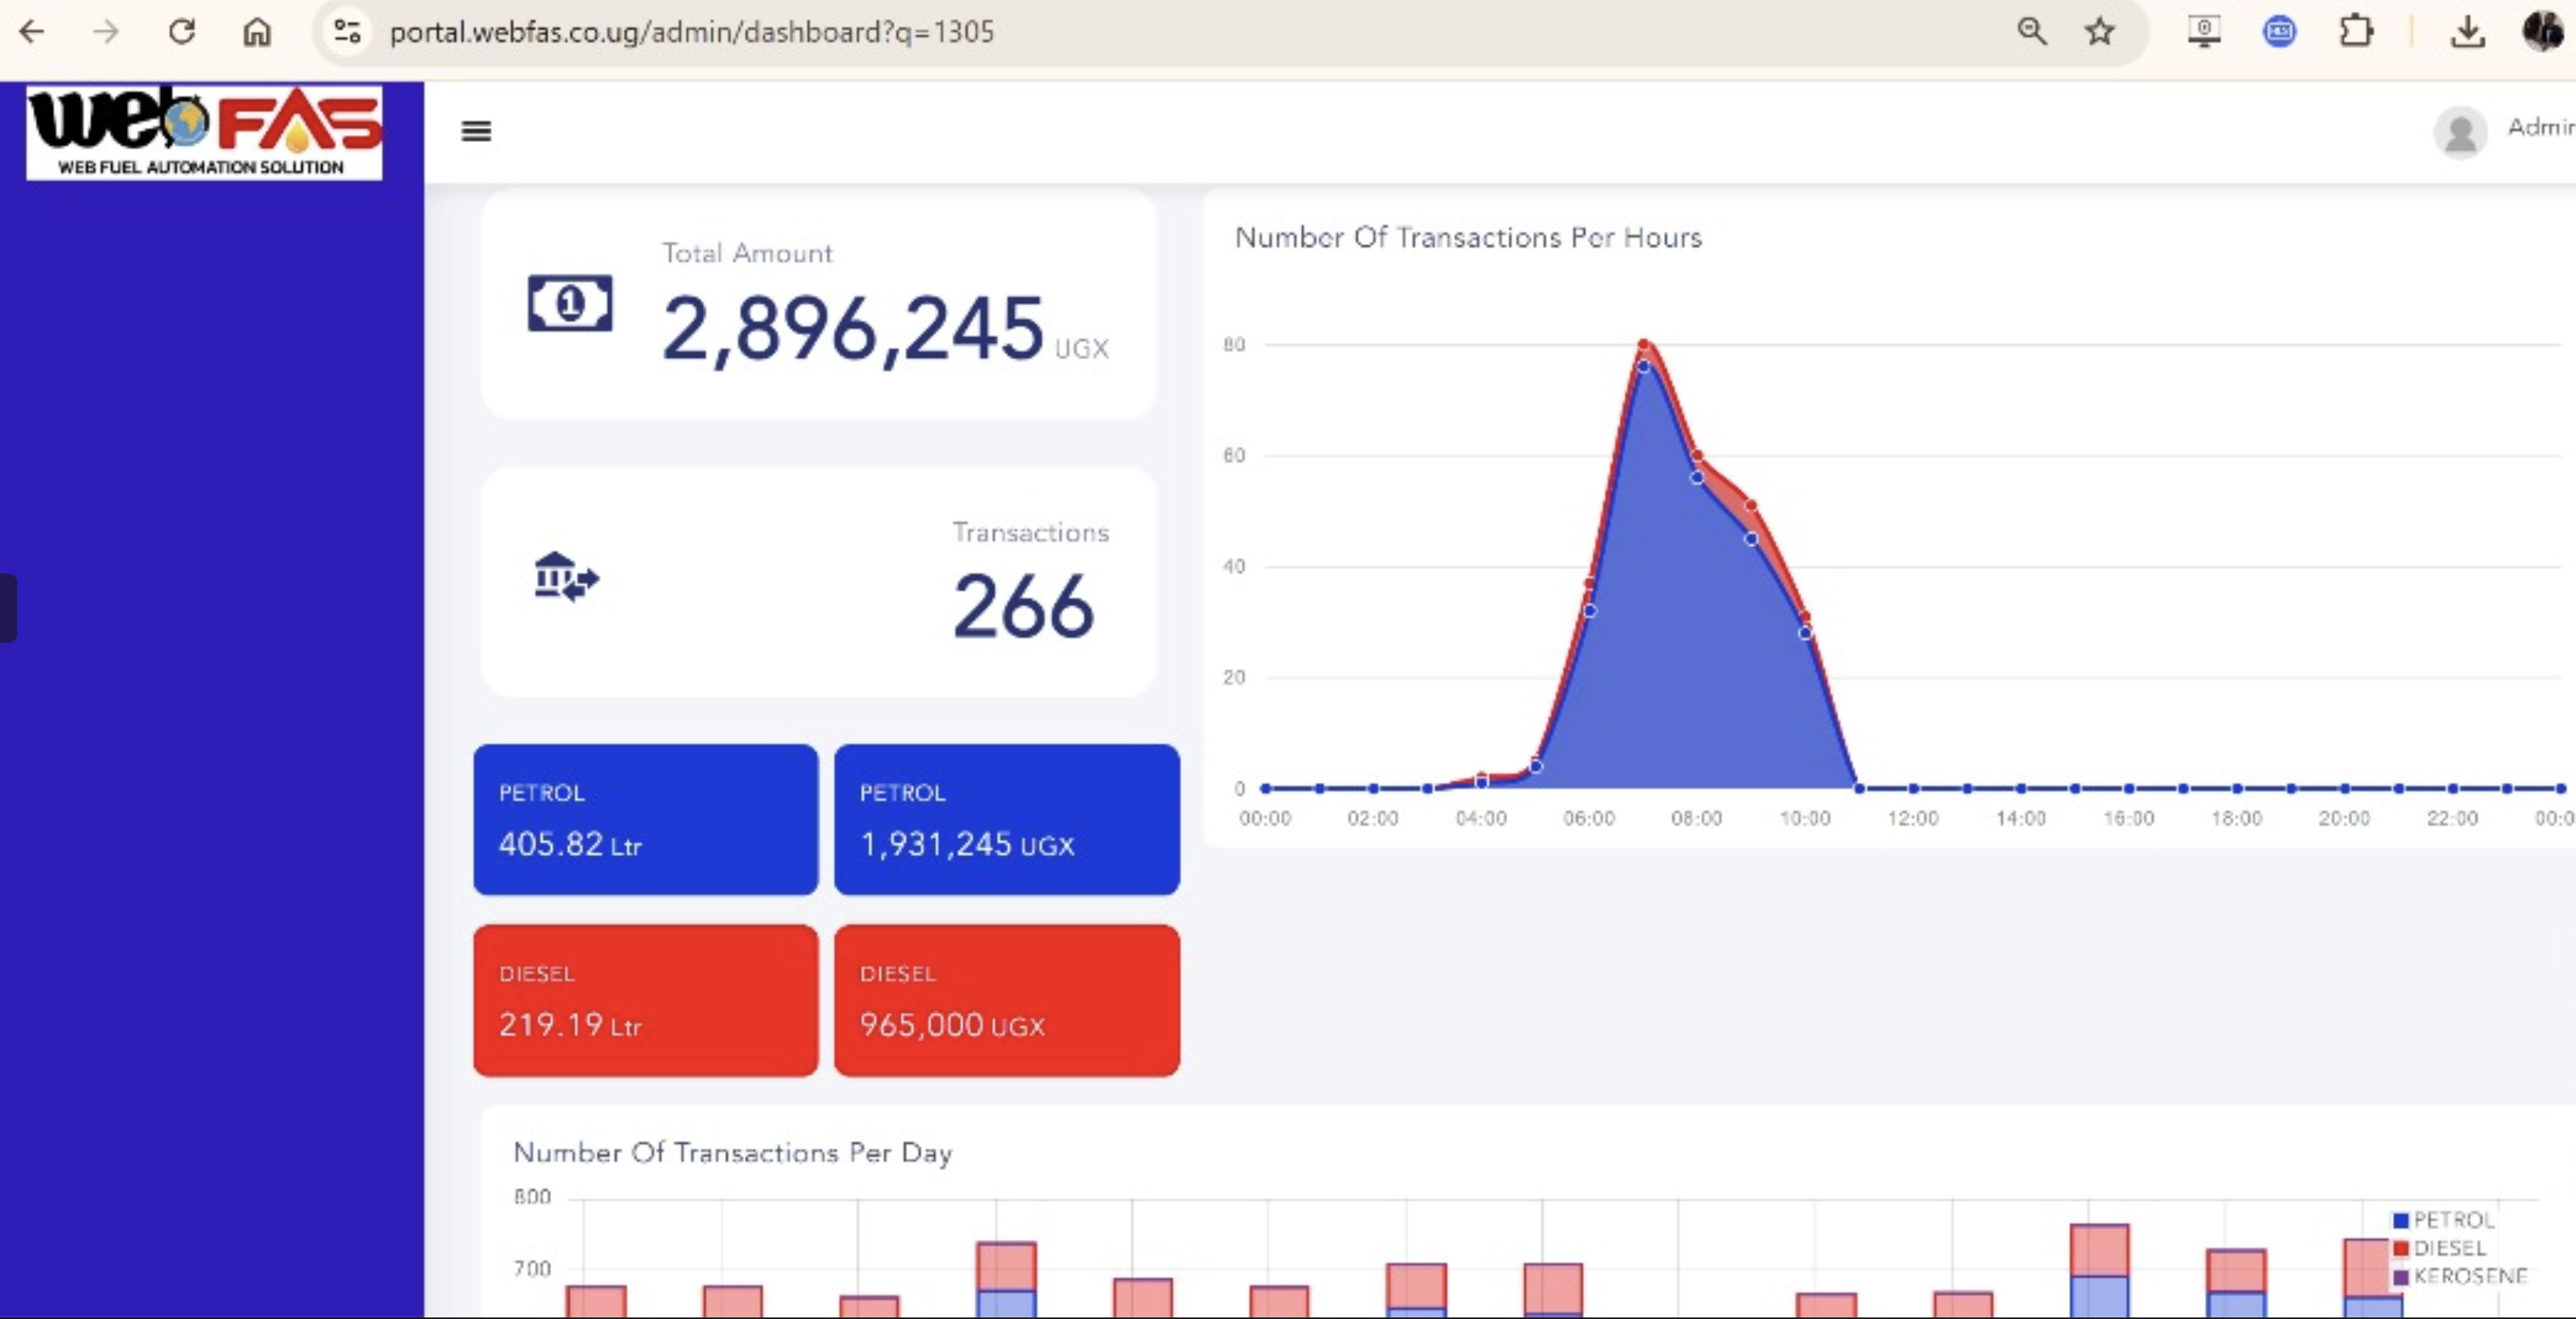Click the peak data point at 07:00
This screenshot has width=2576, height=1319.
pyautogui.click(x=1643, y=345)
